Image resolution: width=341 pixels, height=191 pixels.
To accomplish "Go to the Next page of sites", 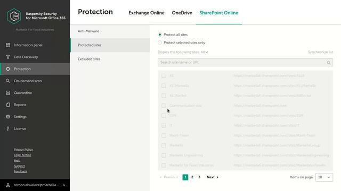I will point(213,177).
